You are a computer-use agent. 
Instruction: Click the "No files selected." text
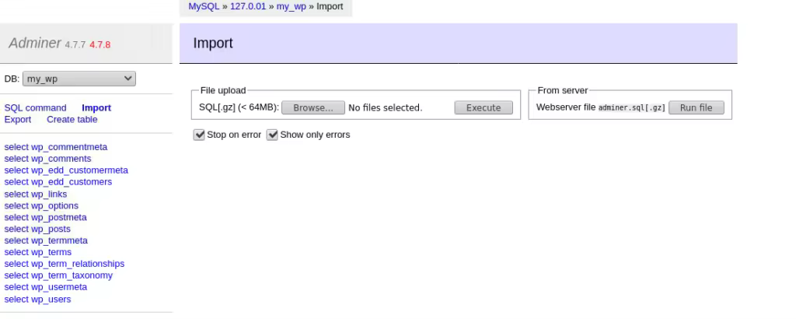pyautogui.click(x=386, y=107)
